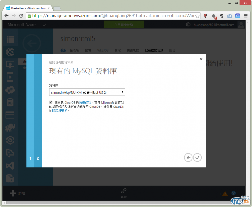Viewport: 252px width, 207px height.
Task: Open HDInsight elephant icon in sidebar
Action: pyautogui.click(x=10, y=128)
